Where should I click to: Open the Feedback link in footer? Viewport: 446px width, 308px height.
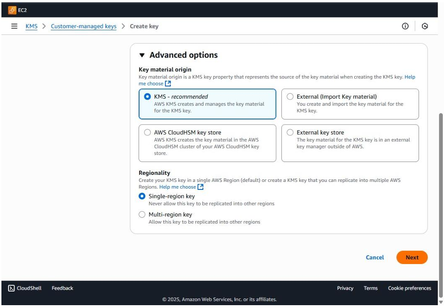(62, 288)
